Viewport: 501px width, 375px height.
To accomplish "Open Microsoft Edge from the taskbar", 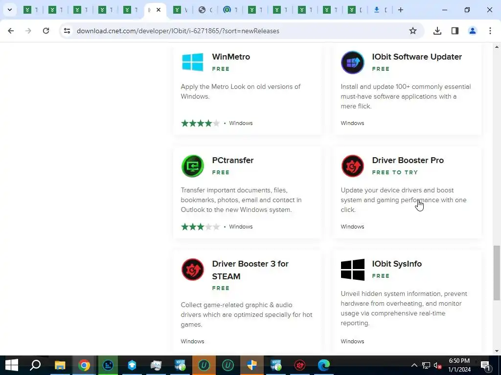I will 324,365.
